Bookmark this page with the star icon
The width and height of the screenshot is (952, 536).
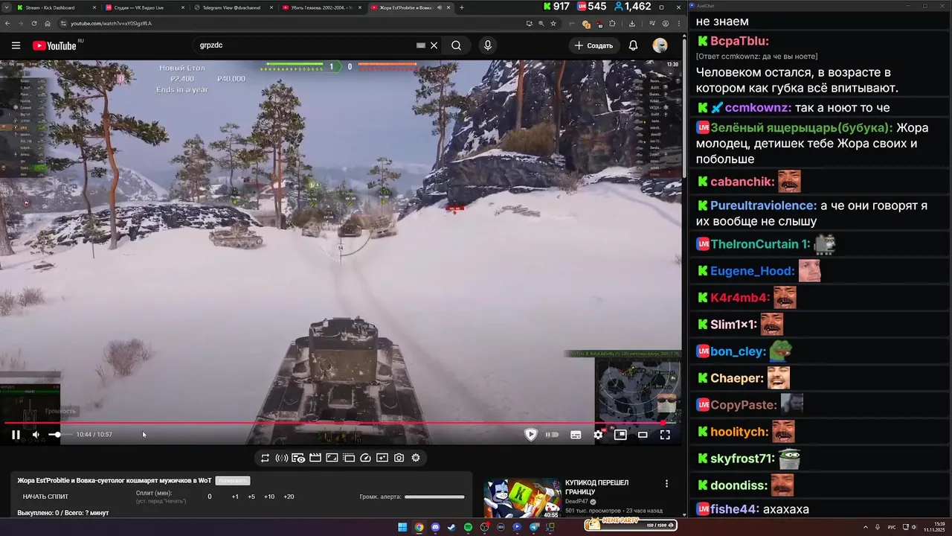point(553,23)
